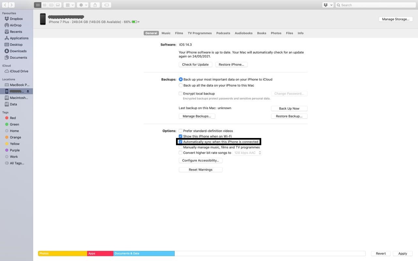Open the action gear dropdown menu

[82, 5]
